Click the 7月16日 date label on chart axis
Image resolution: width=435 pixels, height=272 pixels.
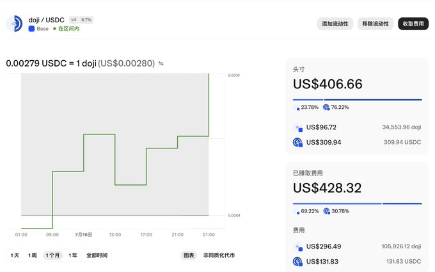pos(84,235)
